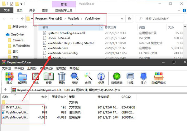The height and width of the screenshot is (131, 187).
Task: Click the WinRAR title bar app icon
Action: point(4,62)
